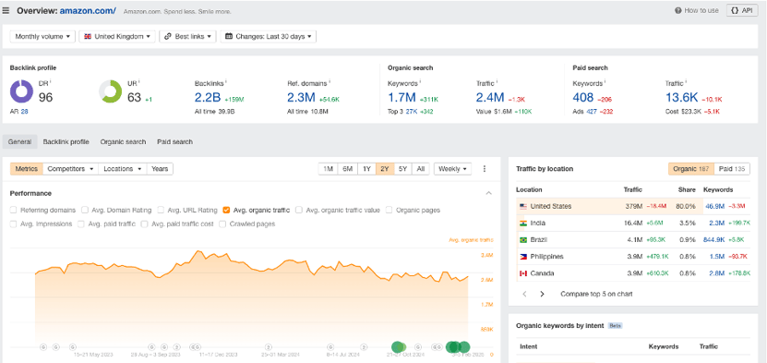
Task: Open the United Kingdom country dropdown
Action: click(117, 37)
